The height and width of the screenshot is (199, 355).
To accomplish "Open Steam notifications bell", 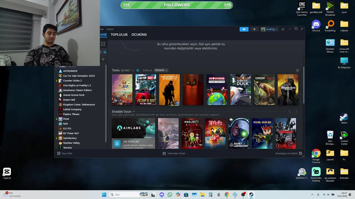I will [254, 29].
